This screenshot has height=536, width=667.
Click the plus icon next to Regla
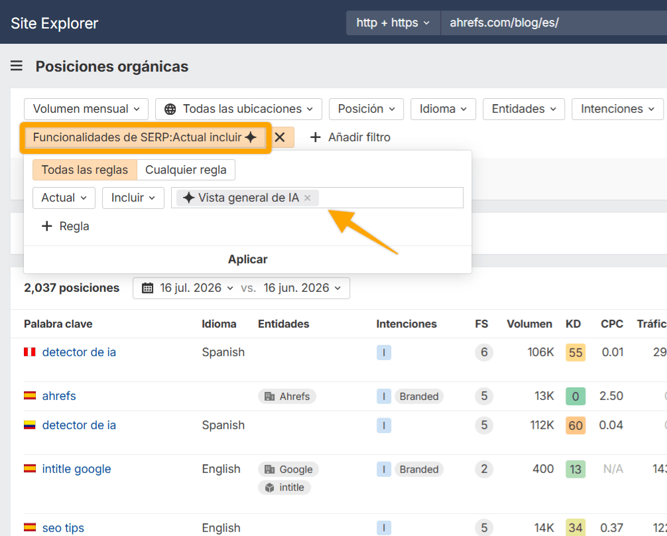pyautogui.click(x=47, y=226)
